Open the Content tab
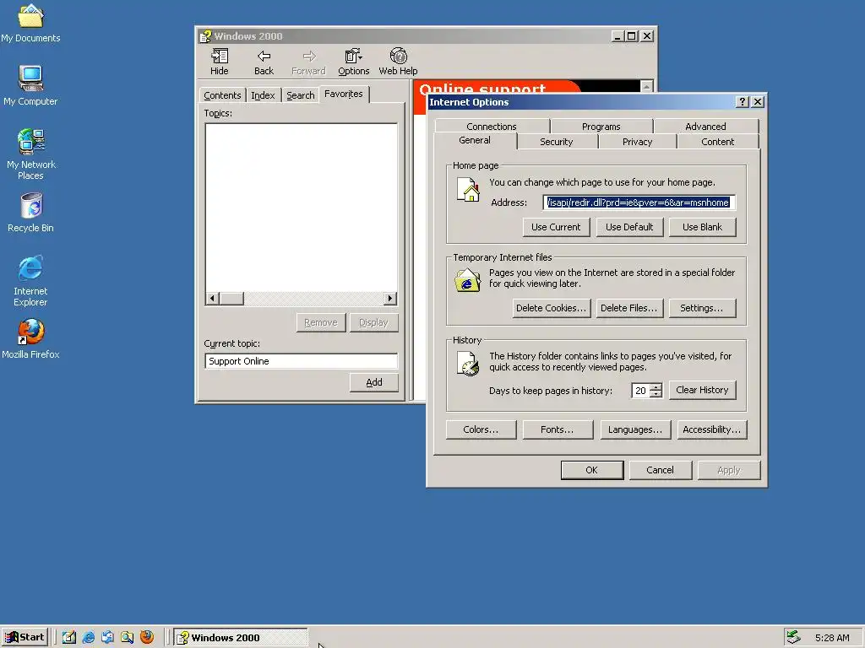This screenshot has height=648, width=865. pos(718,142)
